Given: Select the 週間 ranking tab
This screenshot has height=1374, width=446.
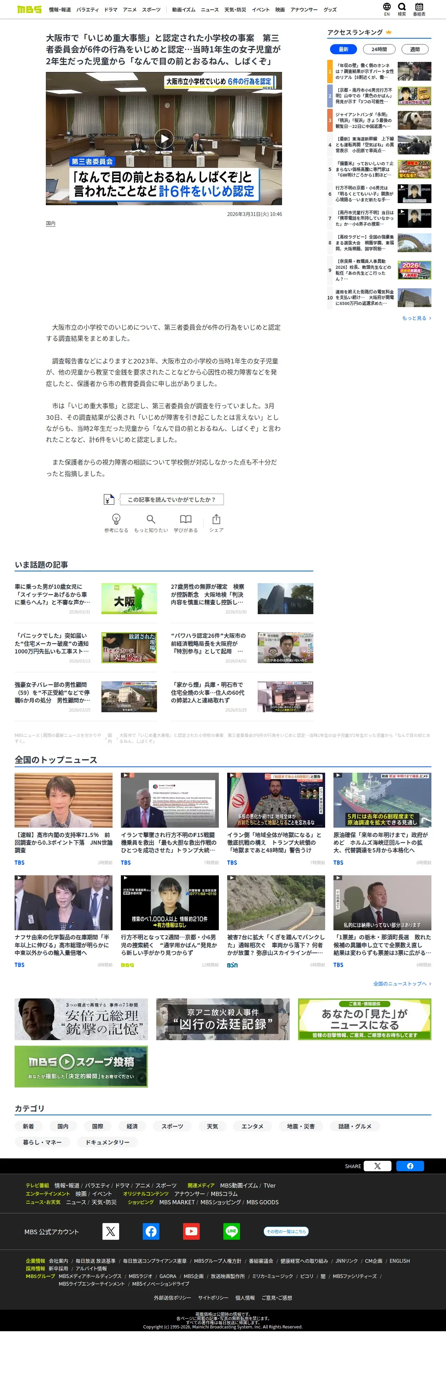Looking at the screenshot, I should (414, 49).
